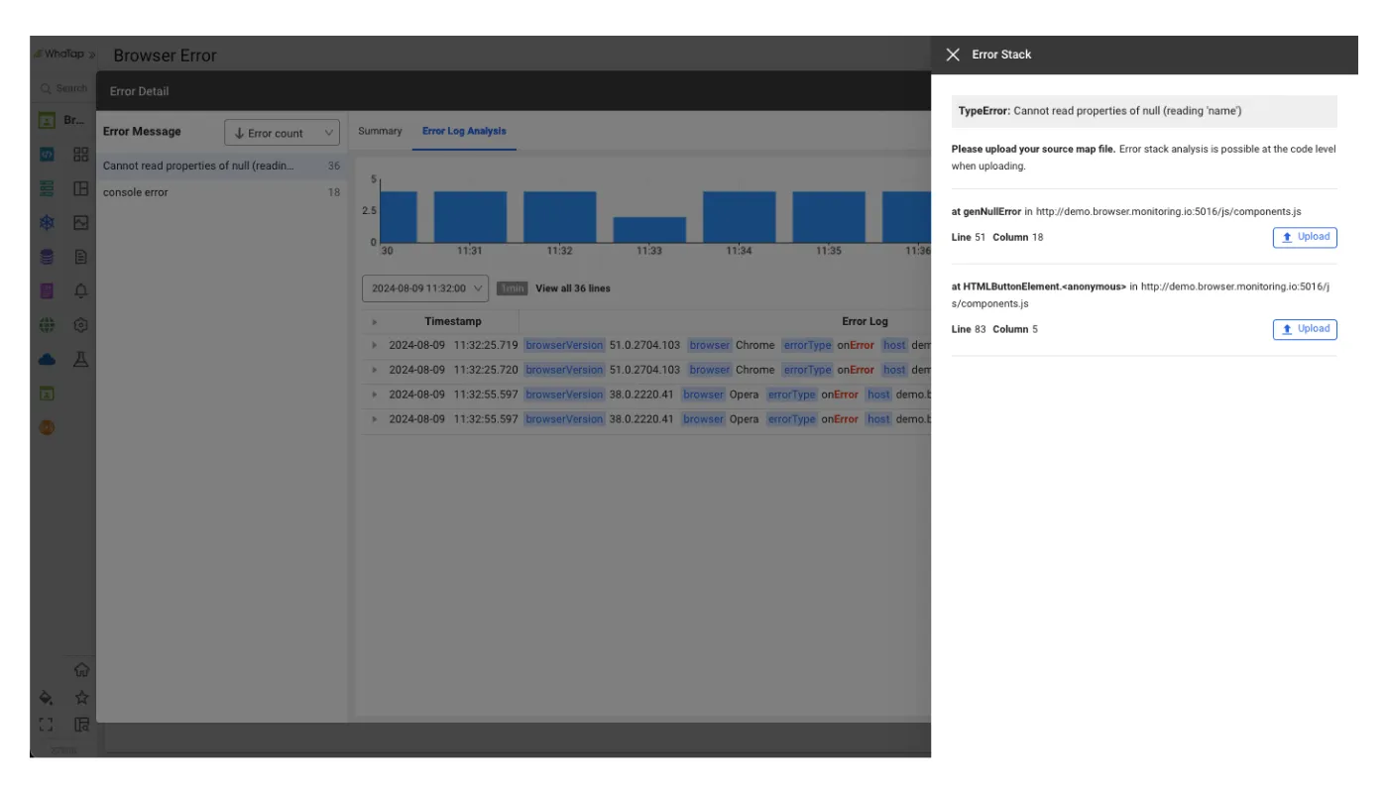Open the layout panel icon in sidebar
Viewport: 1388px width, 793px height.
(x=81, y=188)
